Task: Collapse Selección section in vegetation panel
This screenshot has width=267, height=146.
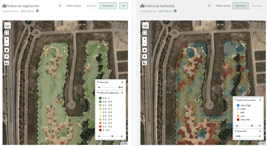Action: point(98,82)
